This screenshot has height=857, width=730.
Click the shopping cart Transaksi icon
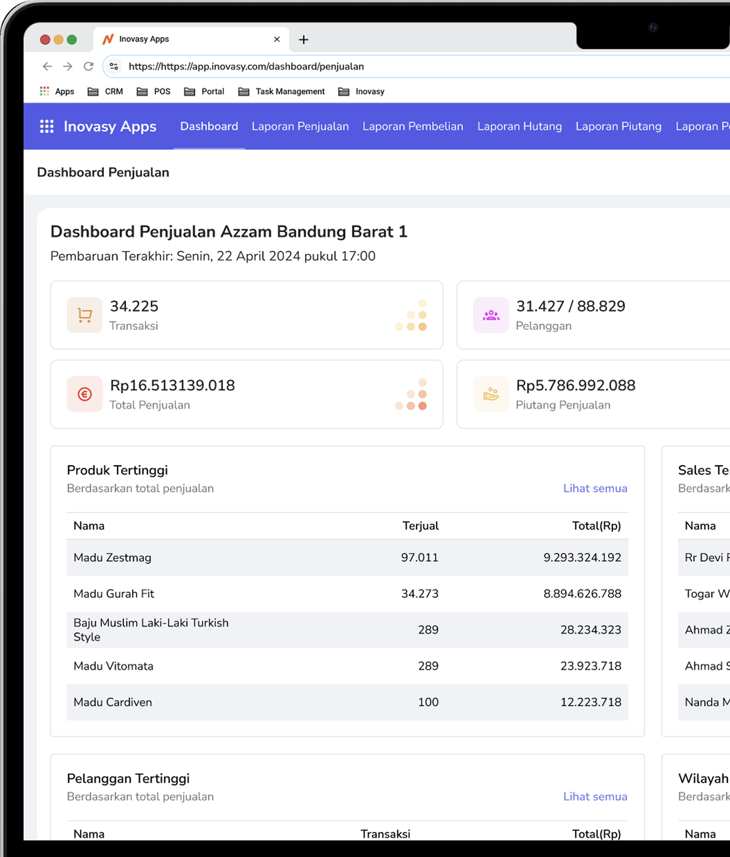pos(85,315)
